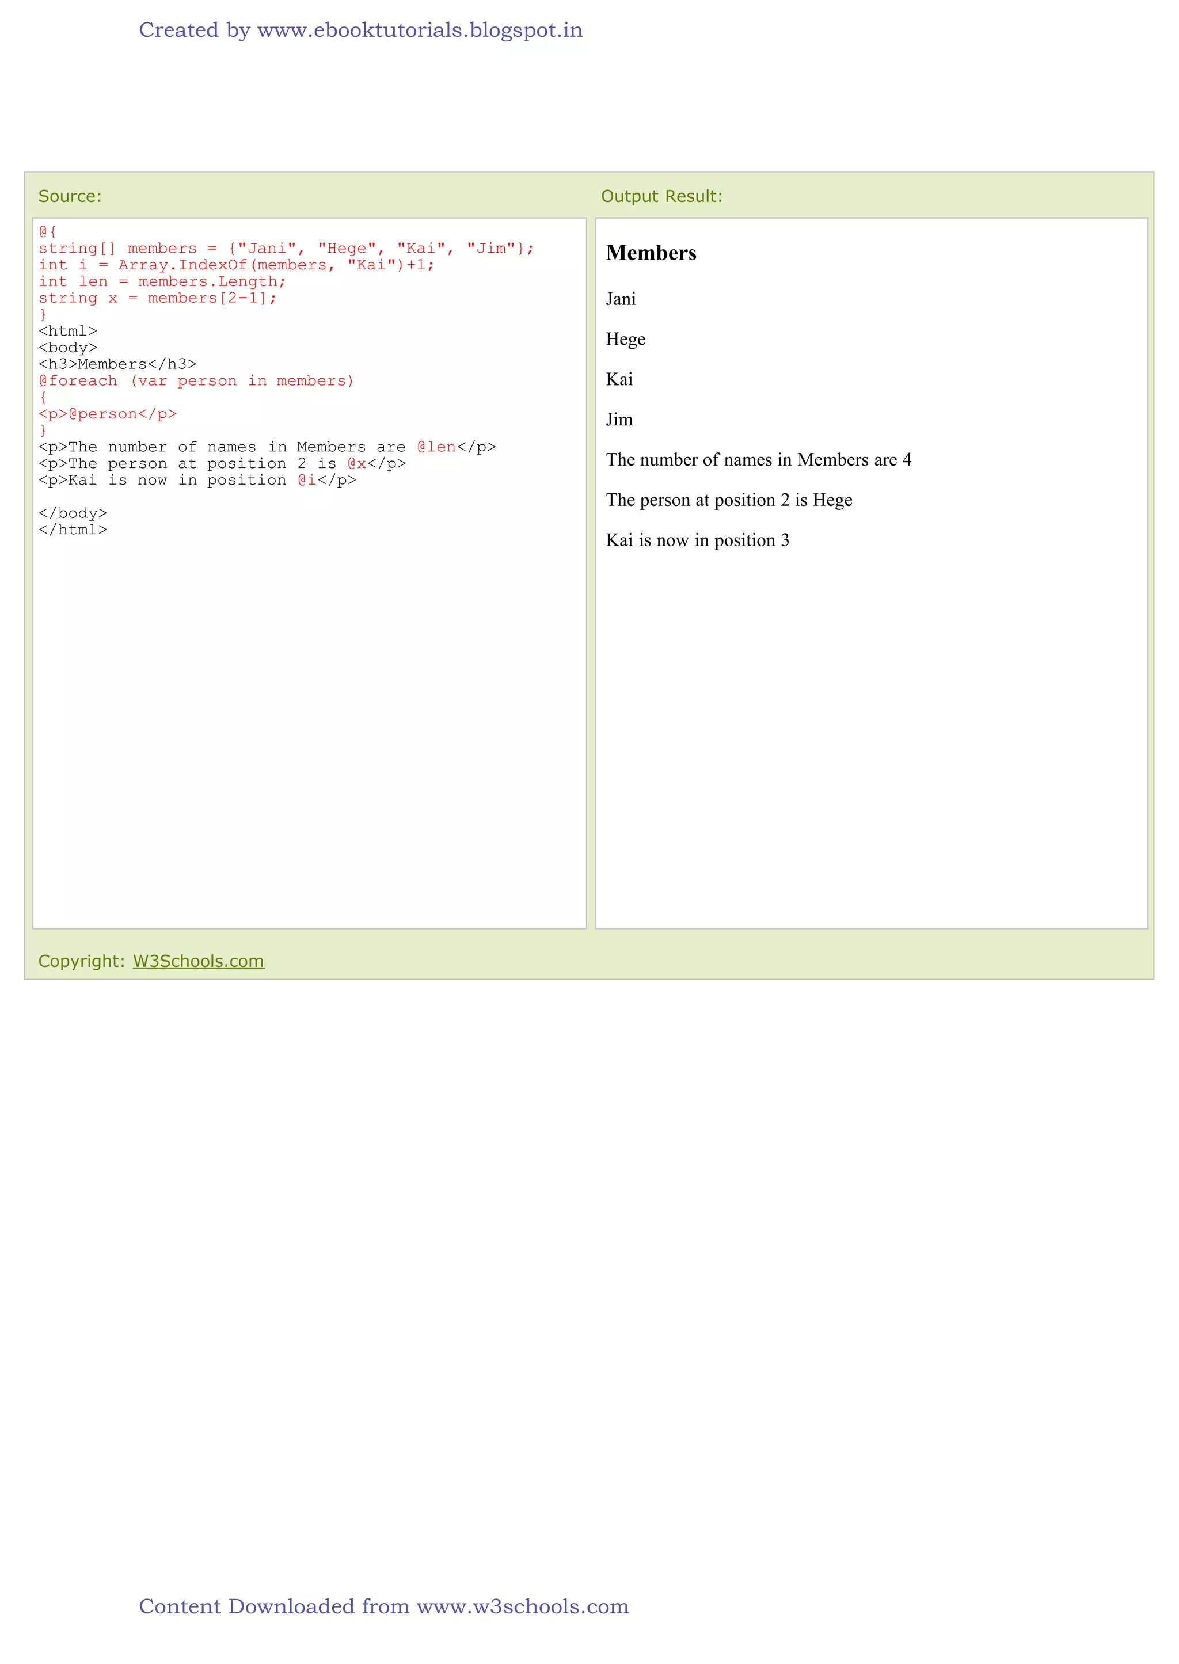The image size is (1179, 1664).
Task: Click the '</body>' closing tag line
Action: tap(73, 513)
